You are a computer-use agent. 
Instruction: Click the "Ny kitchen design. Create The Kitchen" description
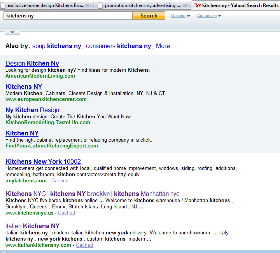[68, 116]
